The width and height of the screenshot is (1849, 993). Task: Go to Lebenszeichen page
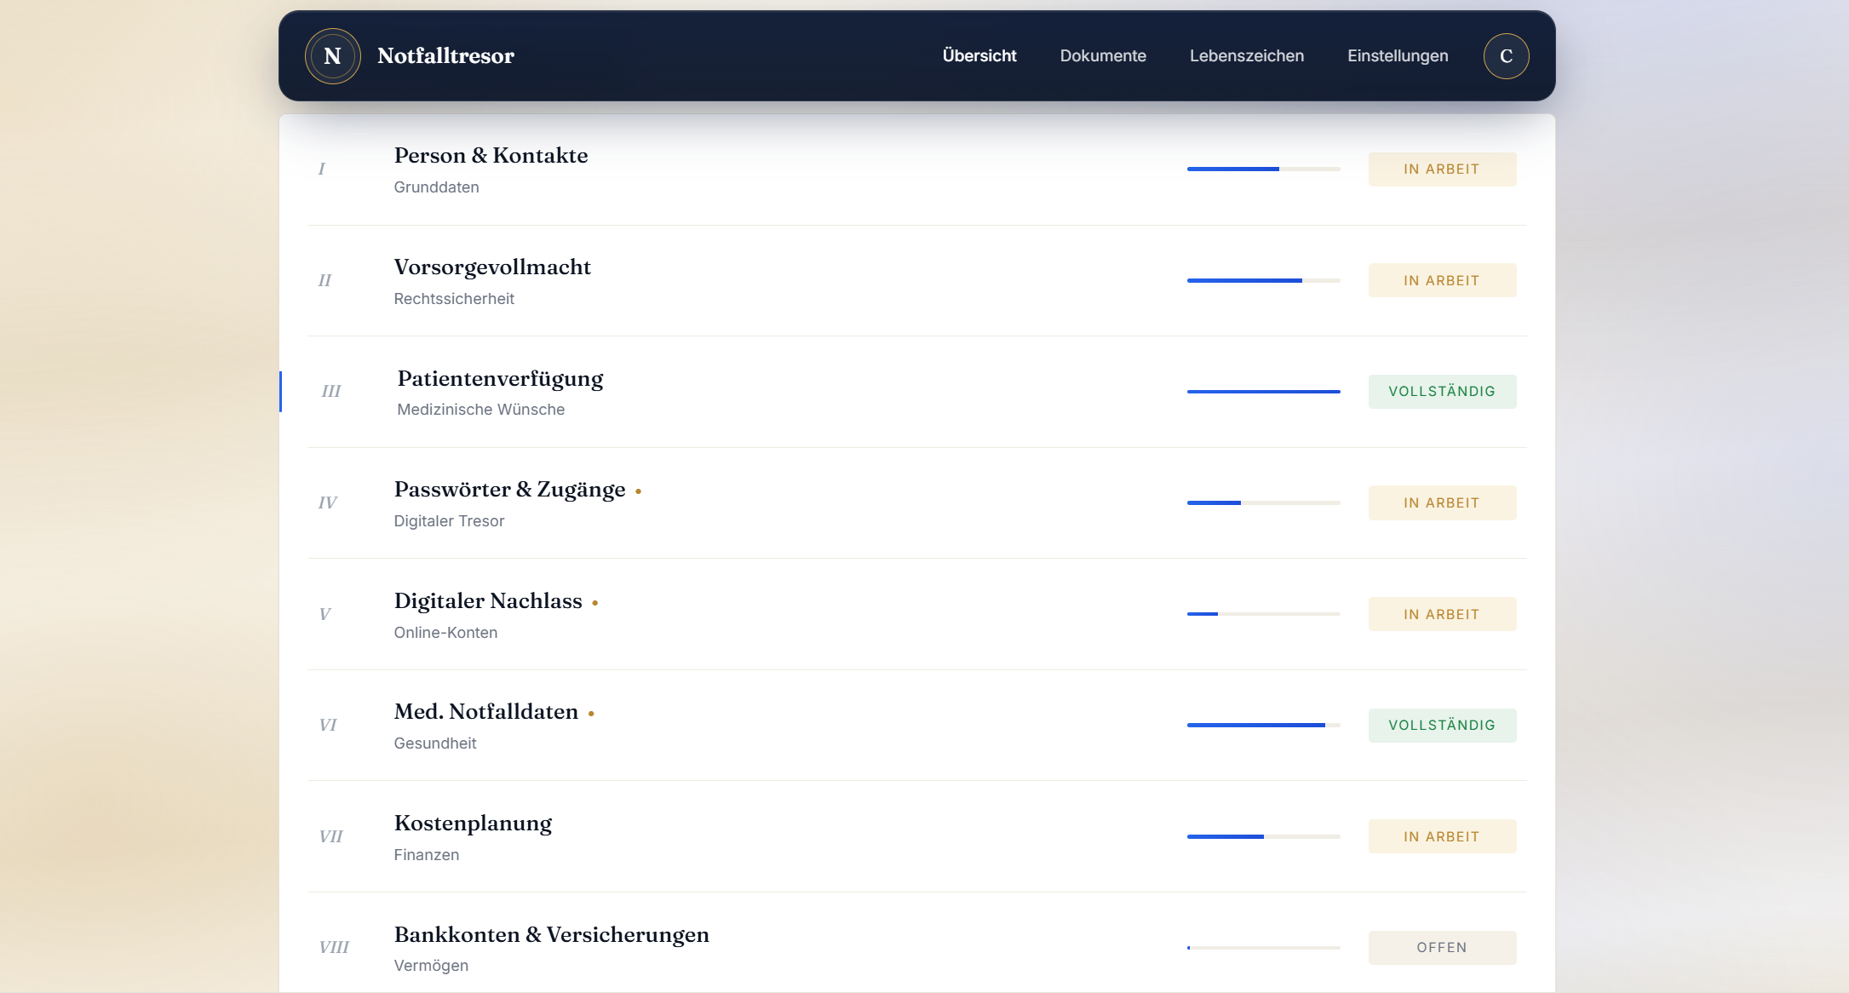[1247, 56]
